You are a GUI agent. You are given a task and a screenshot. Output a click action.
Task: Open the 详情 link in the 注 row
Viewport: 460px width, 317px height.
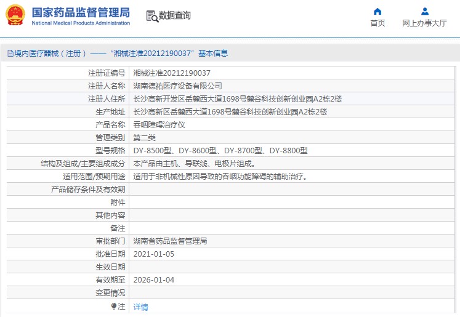pos(140,307)
